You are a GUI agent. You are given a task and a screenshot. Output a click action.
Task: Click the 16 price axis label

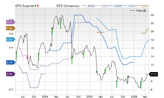click(152, 48)
